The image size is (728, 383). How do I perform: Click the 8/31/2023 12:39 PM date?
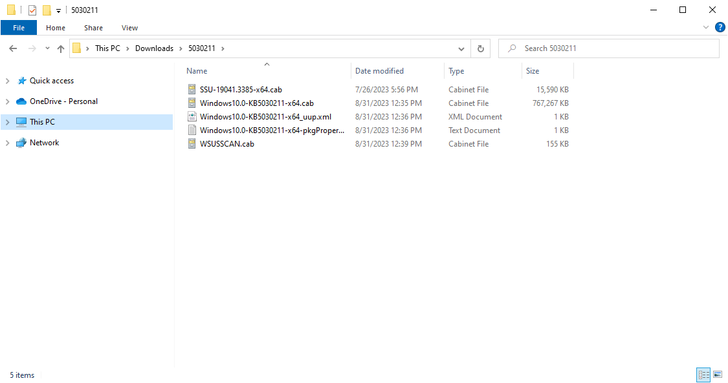pos(388,143)
